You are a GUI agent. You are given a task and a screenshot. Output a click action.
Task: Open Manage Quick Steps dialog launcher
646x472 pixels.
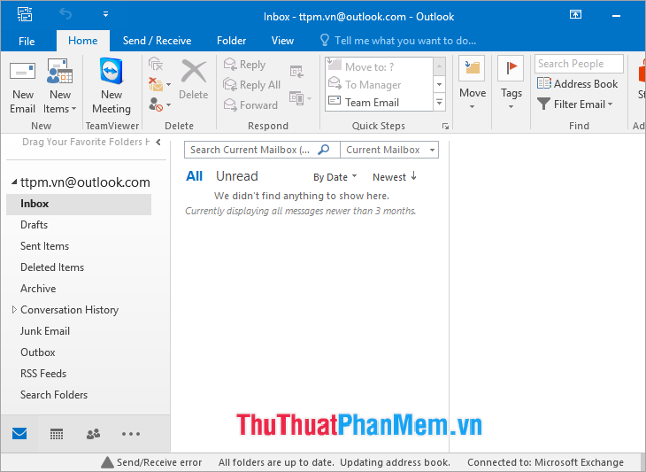tap(445, 127)
